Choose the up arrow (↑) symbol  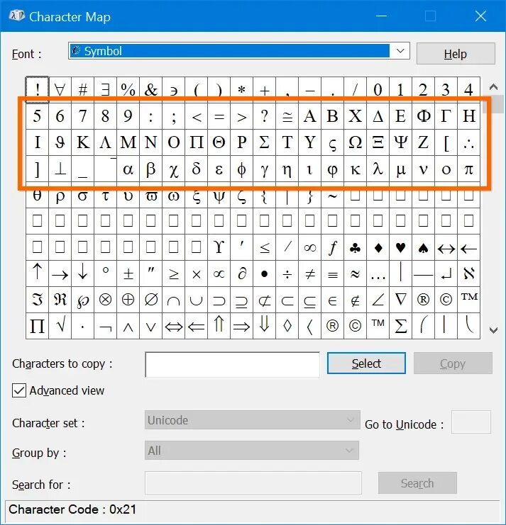pos(37,273)
